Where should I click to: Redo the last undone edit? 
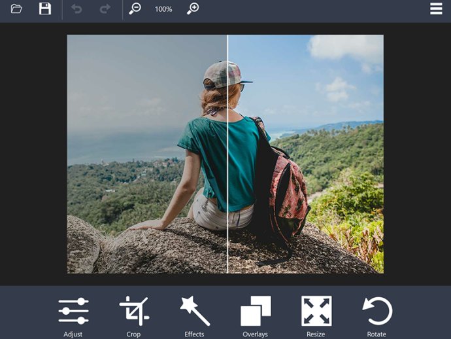click(x=105, y=9)
